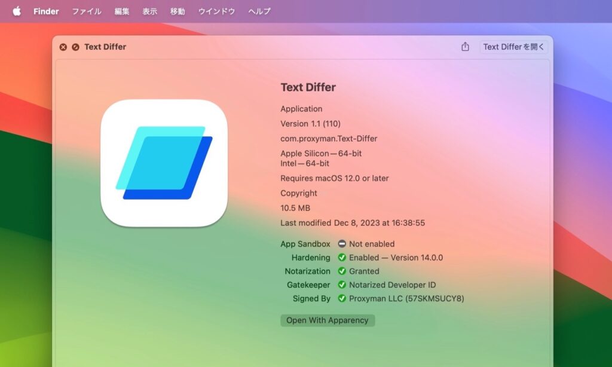Open the ファイル menu
Image resolution: width=612 pixels, height=367 pixels.
[87, 11]
